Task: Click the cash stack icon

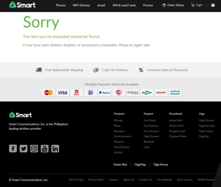Action: click(x=96, y=70)
